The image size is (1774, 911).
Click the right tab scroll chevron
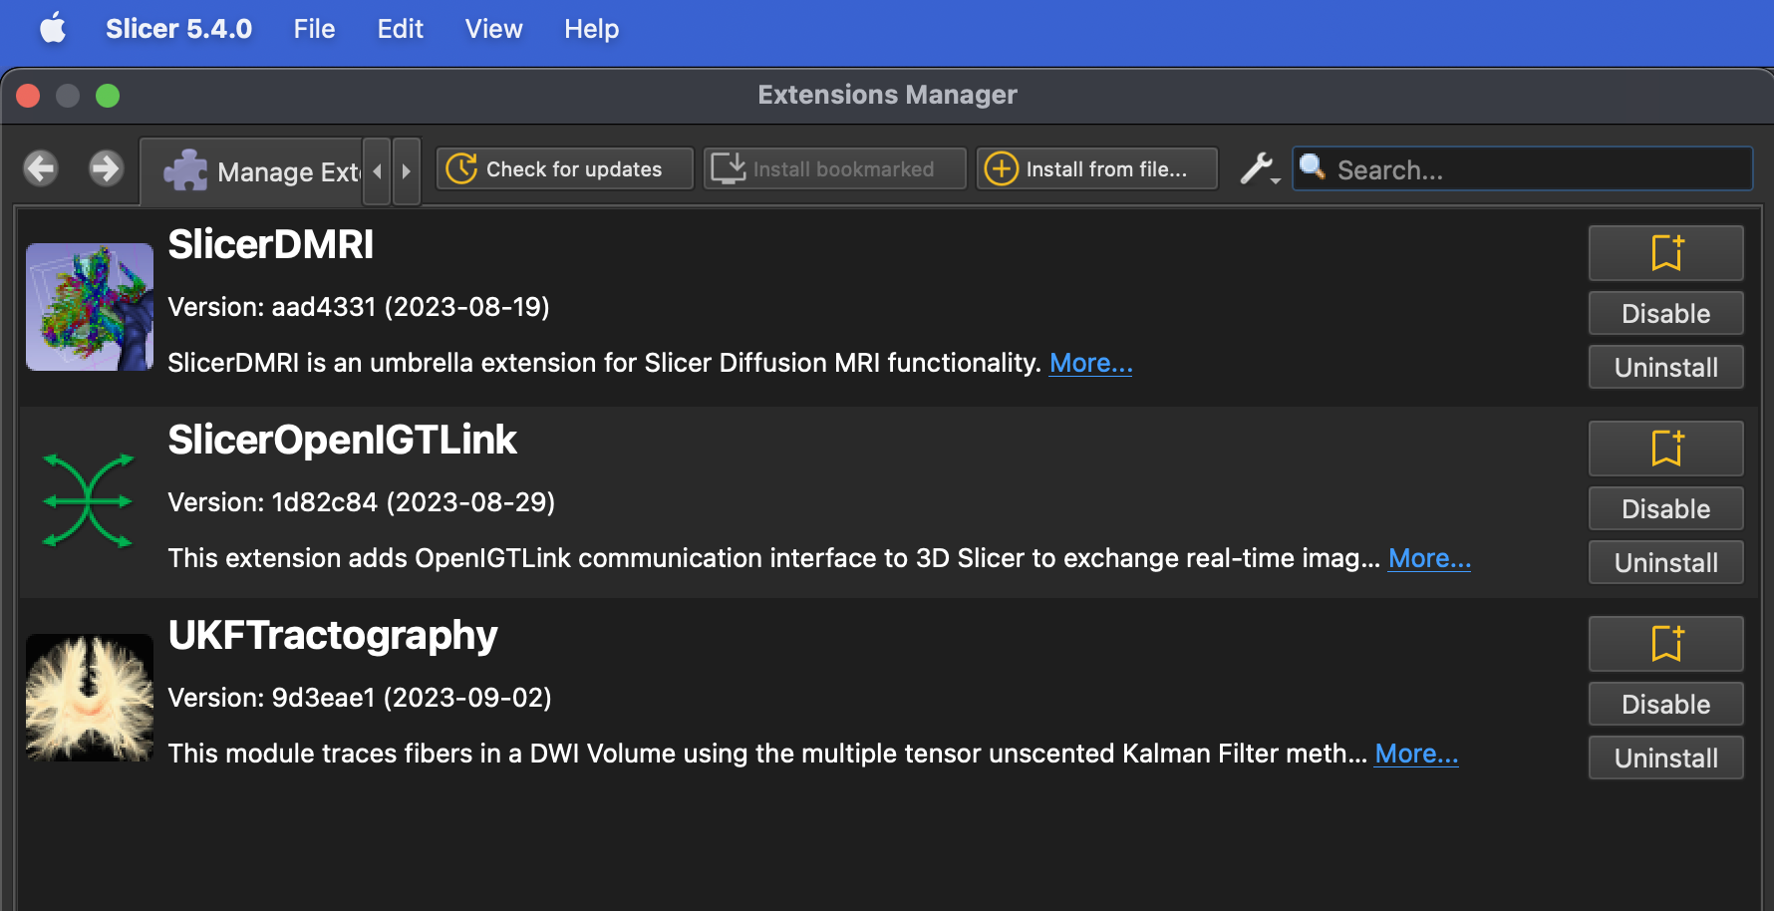tap(407, 169)
